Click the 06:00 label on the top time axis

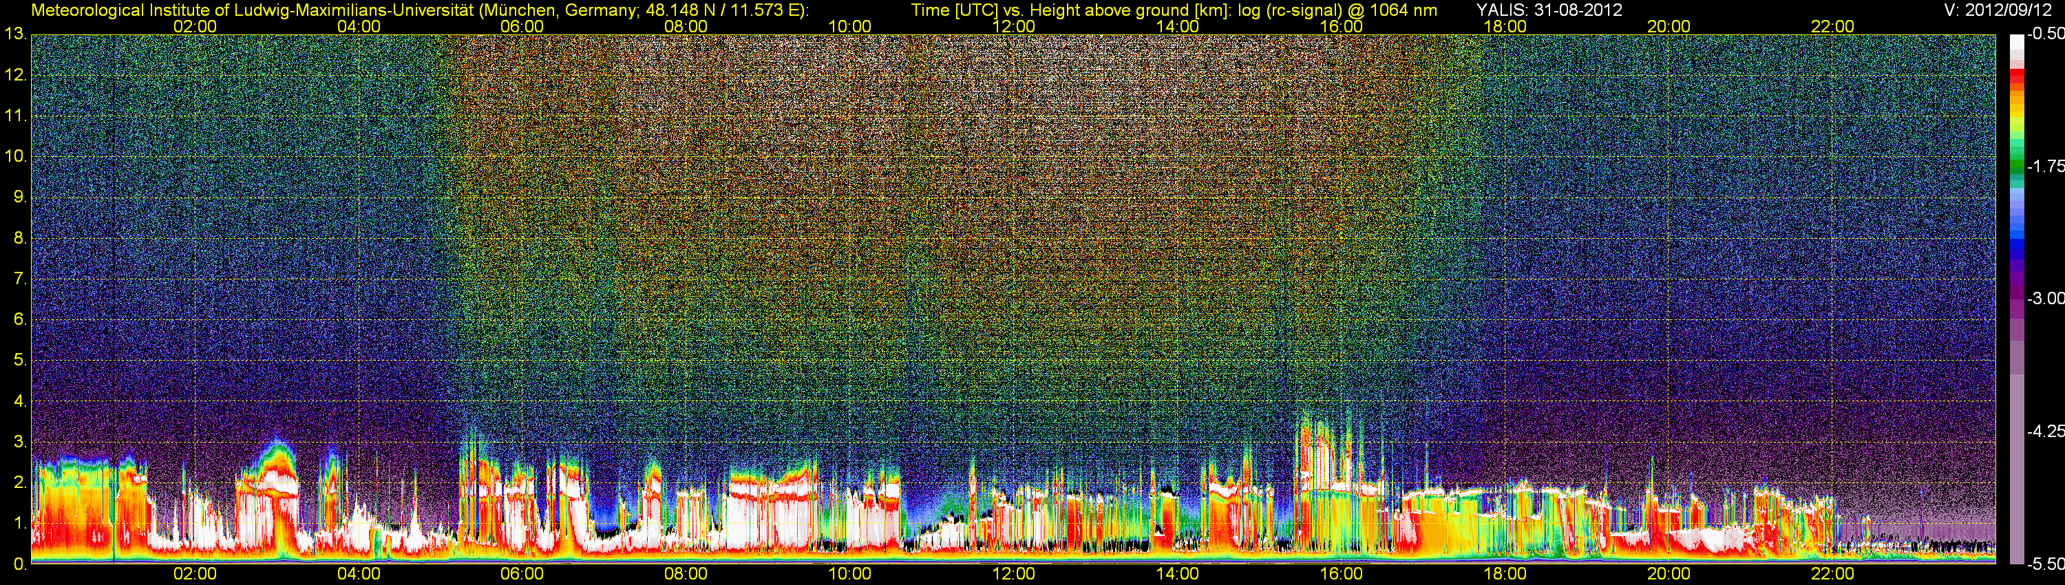tap(522, 26)
